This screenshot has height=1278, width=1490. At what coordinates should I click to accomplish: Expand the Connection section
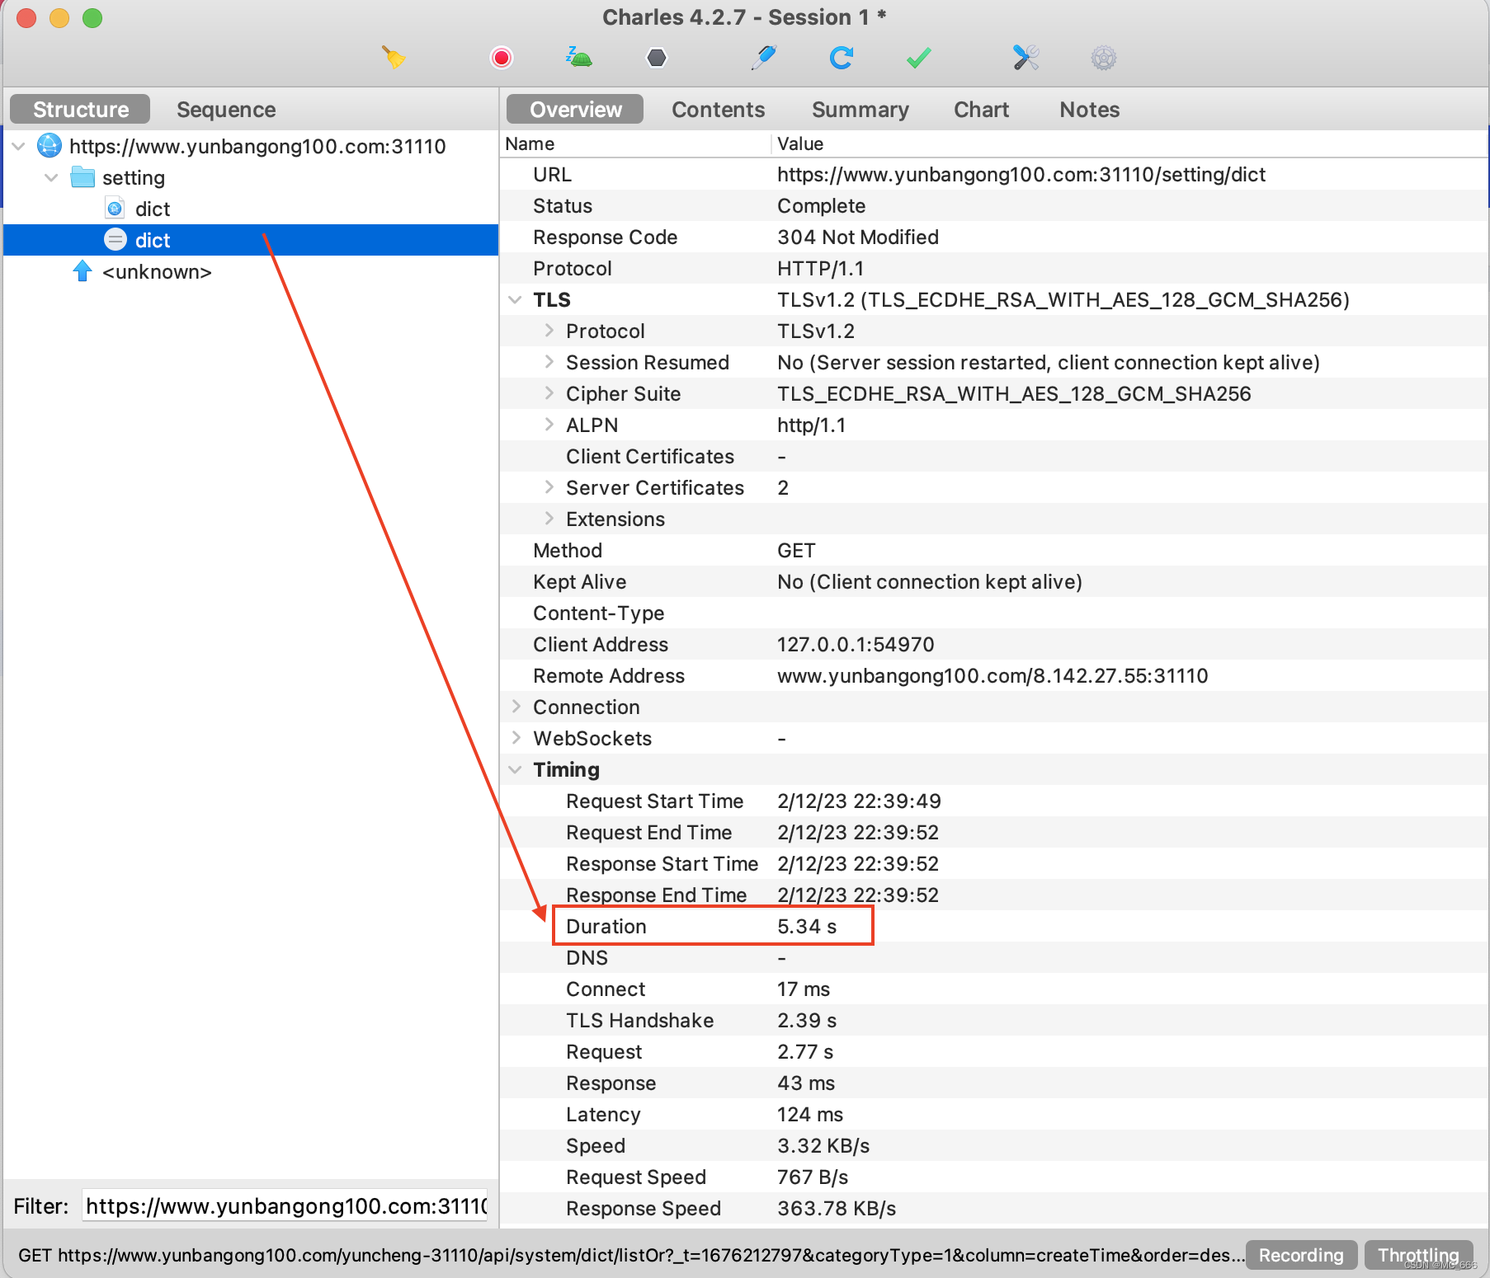(516, 707)
